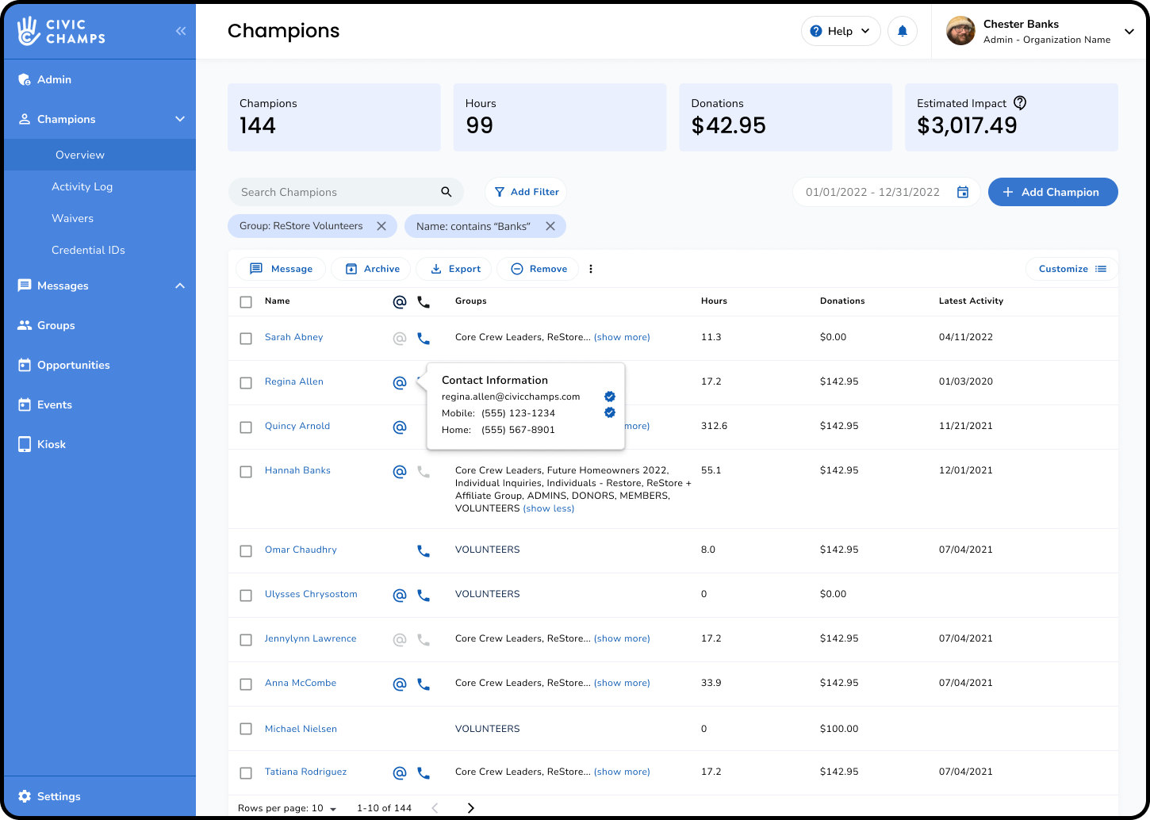Viewport: 1150px width, 820px height.
Task: Click the notification bell
Action: (x=903, y=31)
